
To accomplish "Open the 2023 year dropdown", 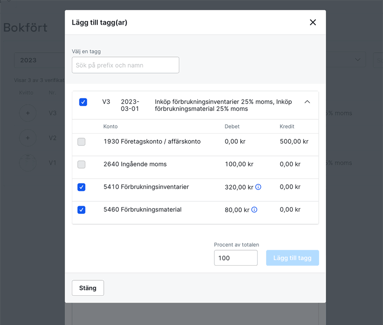I will (x=40, y=60).
